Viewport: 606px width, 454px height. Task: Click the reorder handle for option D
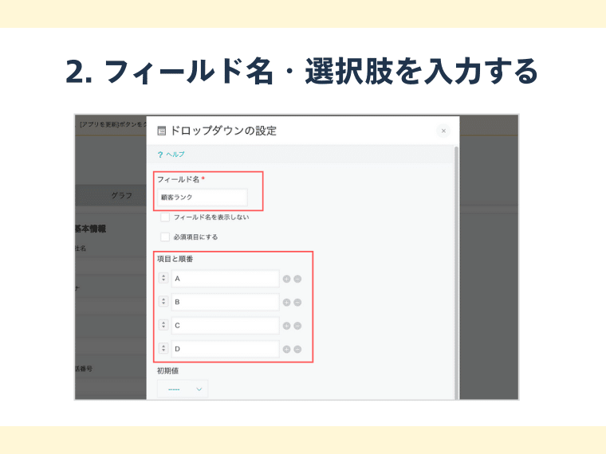coord(163,349)
